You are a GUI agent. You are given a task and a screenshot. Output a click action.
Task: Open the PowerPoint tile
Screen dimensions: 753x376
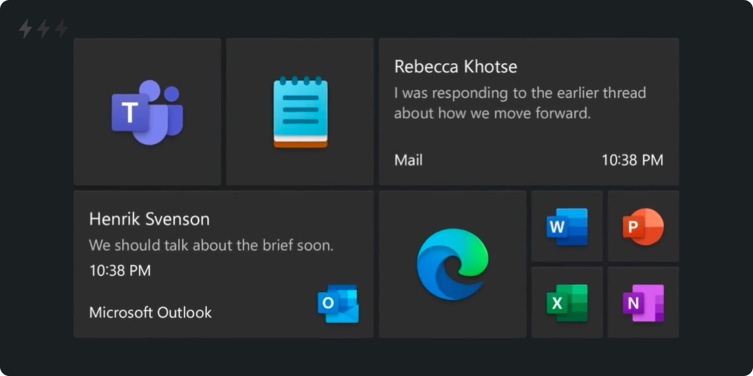point(643,226)
